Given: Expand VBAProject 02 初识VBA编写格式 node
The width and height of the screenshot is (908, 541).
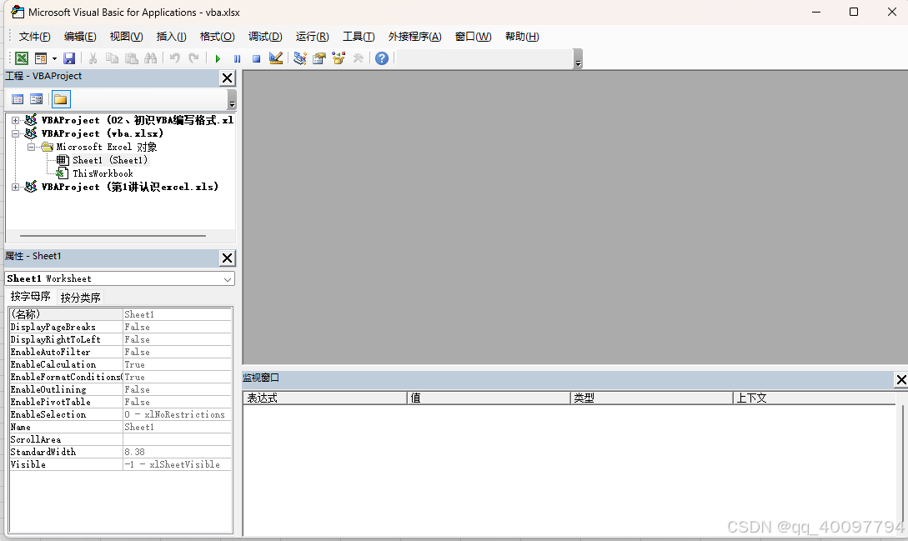Looking at the screenshot, I should click(16, 121).
